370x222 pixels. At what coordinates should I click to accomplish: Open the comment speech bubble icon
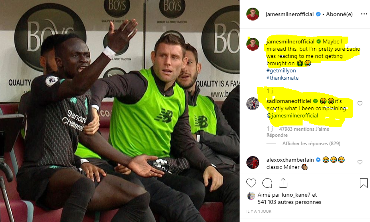click(x=267, y=183)
